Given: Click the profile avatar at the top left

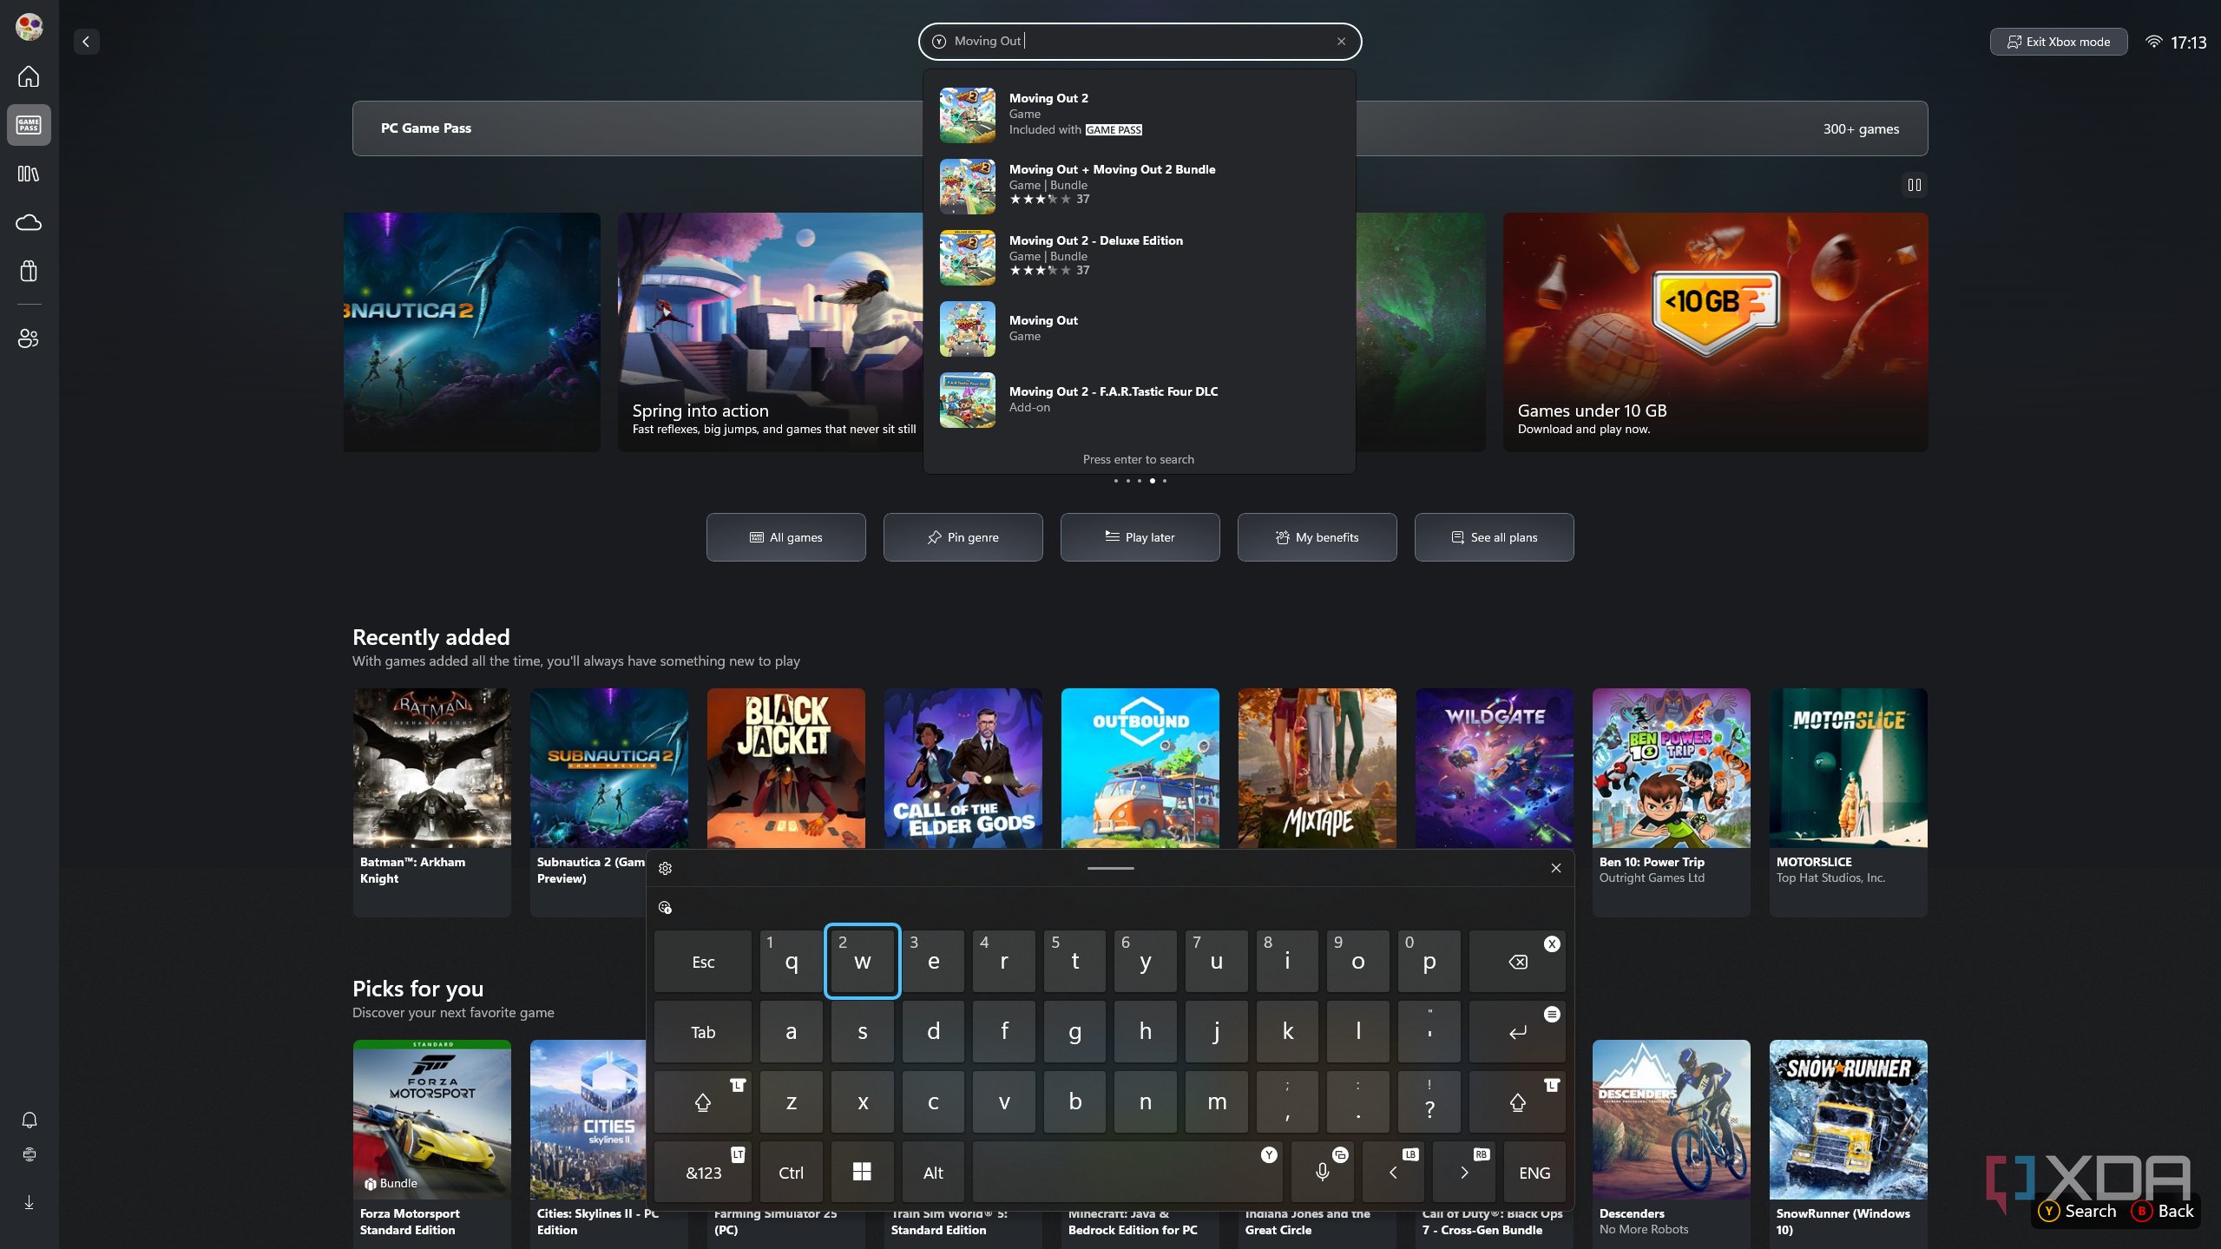Looking at the screenshot, I should click(29, 27).
